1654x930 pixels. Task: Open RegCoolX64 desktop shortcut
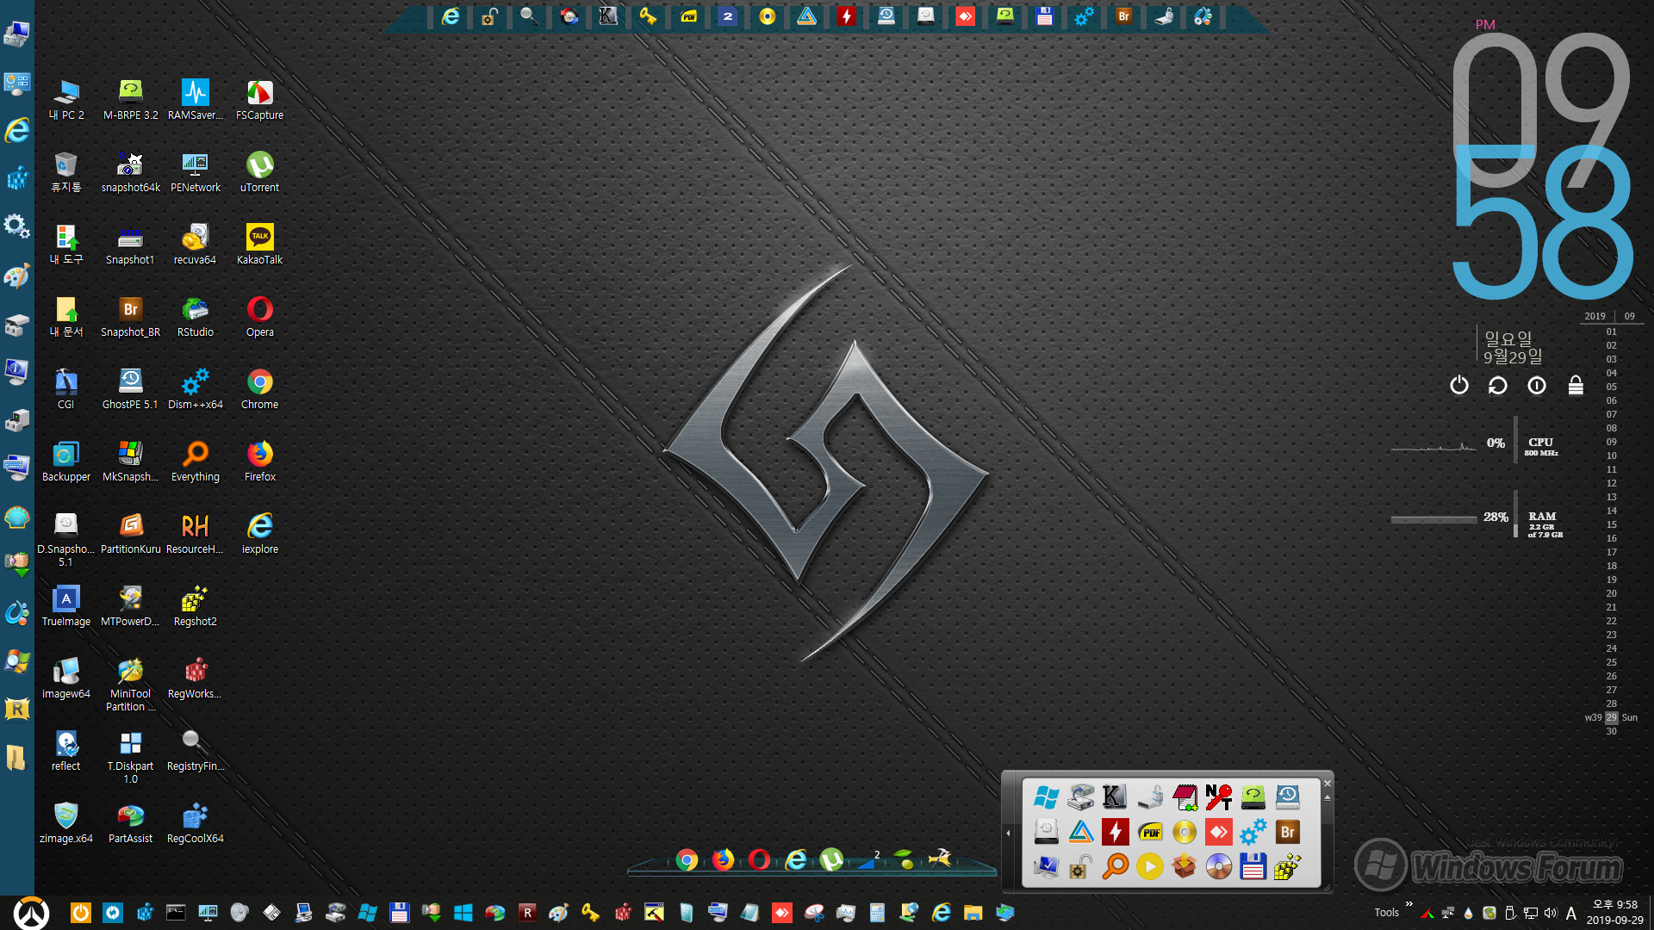(196, 822)
